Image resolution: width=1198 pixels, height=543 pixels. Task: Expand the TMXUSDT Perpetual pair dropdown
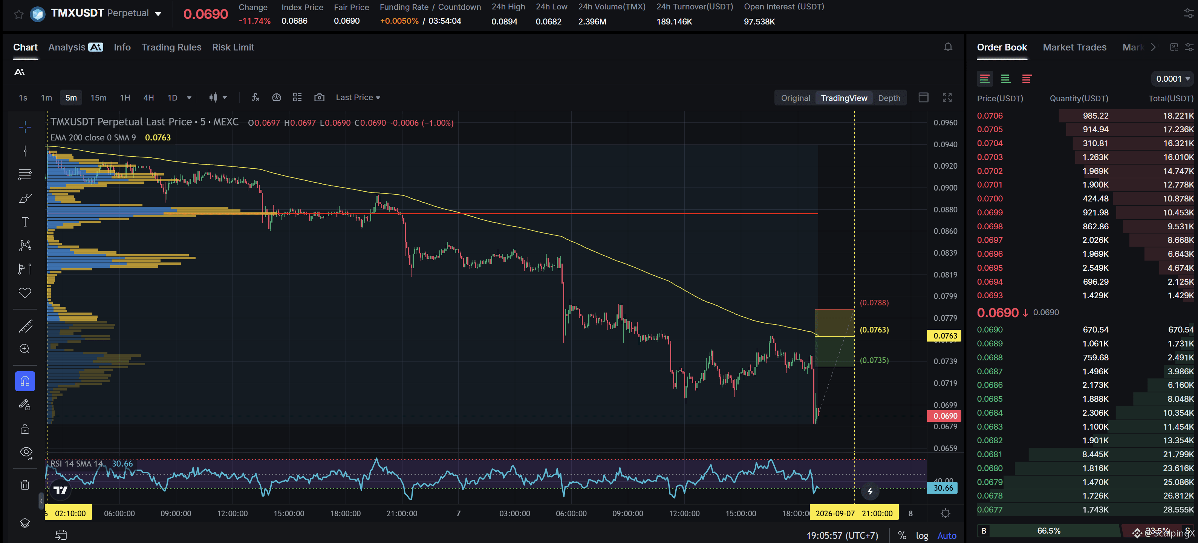click(x=158, y=14)
